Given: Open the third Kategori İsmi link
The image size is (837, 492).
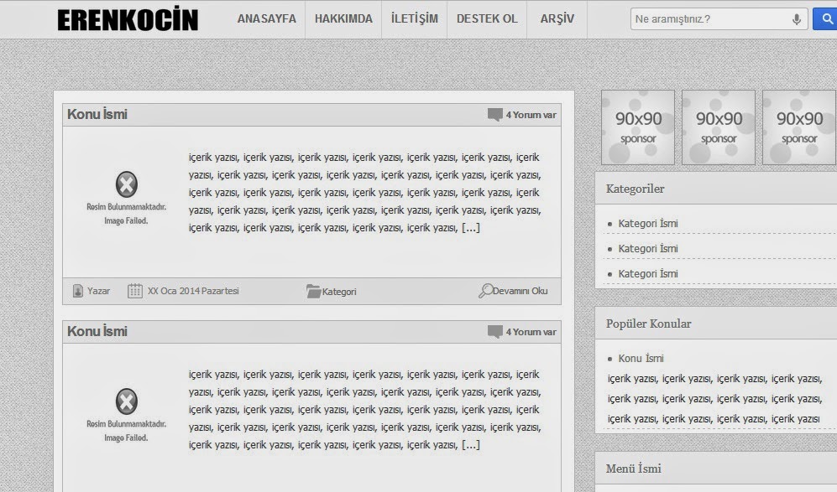Looking at the screenshot, I should click(648, 273).
